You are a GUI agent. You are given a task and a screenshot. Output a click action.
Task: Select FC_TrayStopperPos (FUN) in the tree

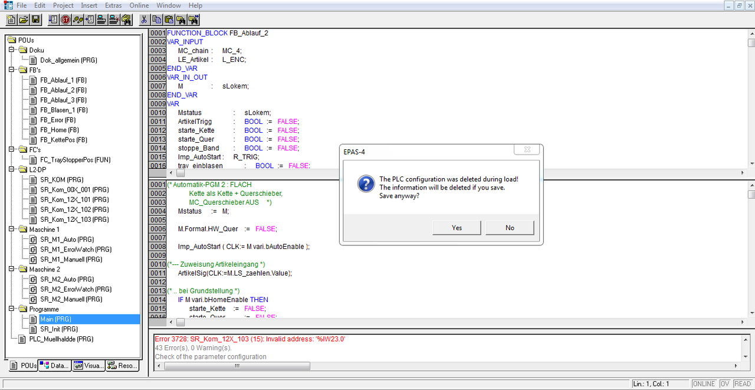tap(75, 159)
